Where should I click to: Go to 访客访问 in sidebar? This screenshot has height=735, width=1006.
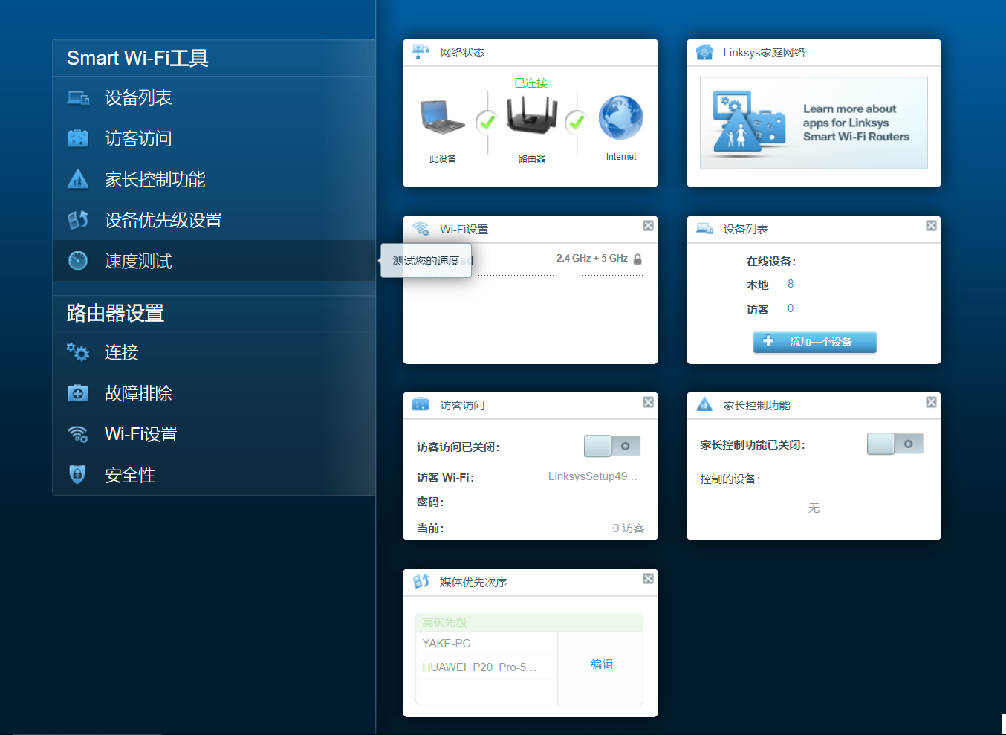click(214, 138)
